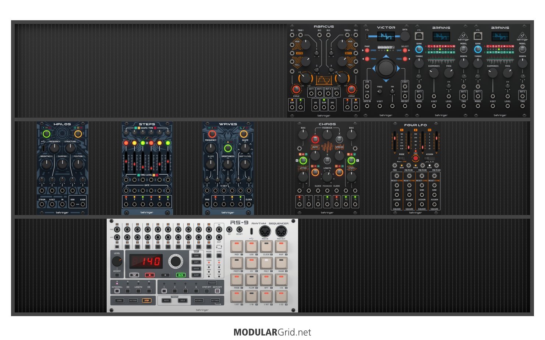This screenshot has height=340, width=545.
Task: Toggle the MODE slide switch on Four LFO
Action: [x=401, y=158]
